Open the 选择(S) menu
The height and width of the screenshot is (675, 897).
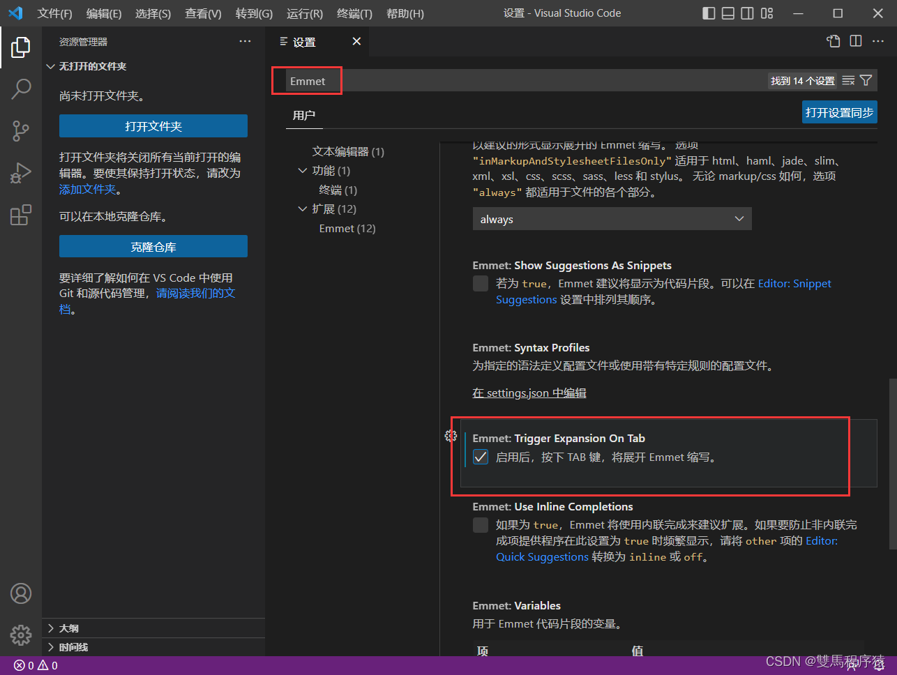click(x=153, y=13)
